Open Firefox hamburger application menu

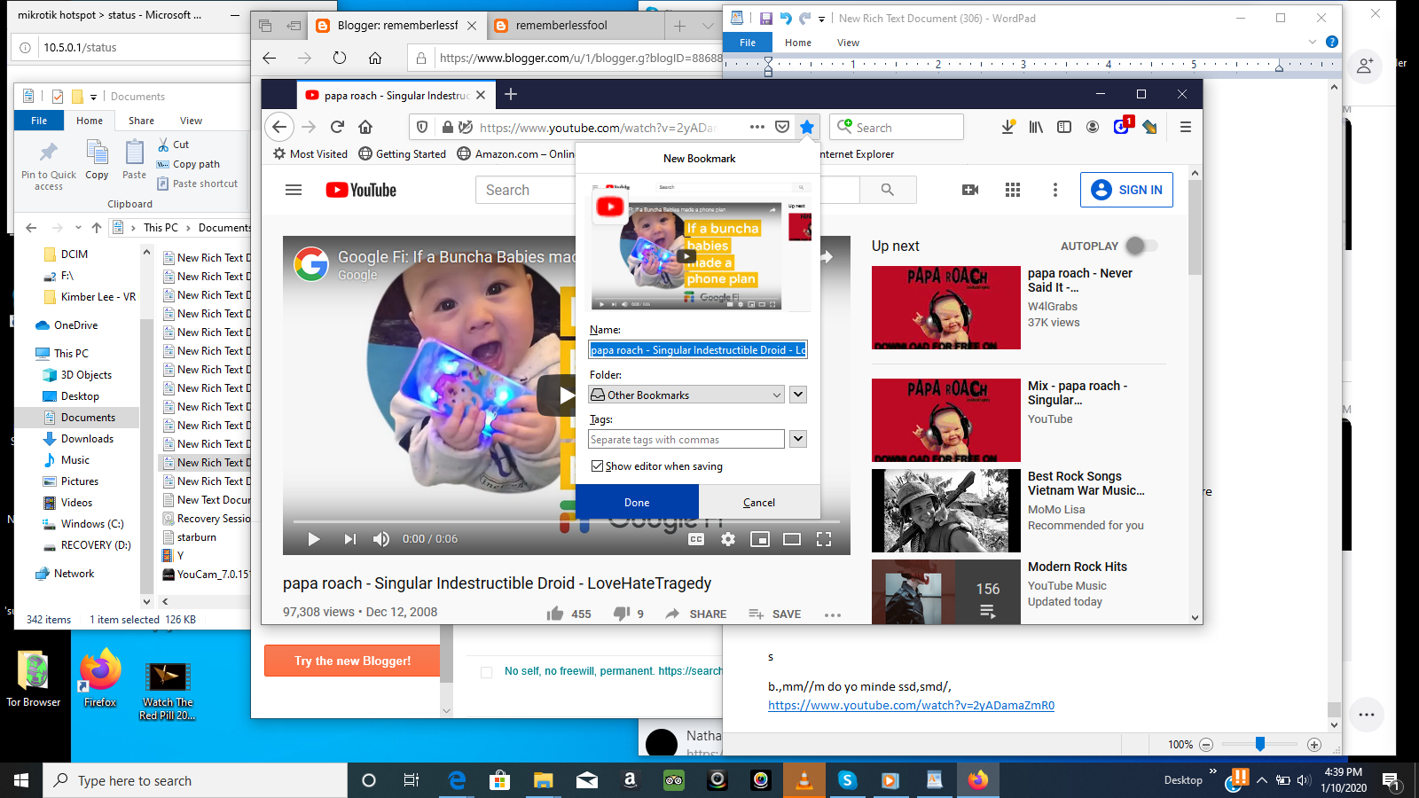tap(1185, 127)
